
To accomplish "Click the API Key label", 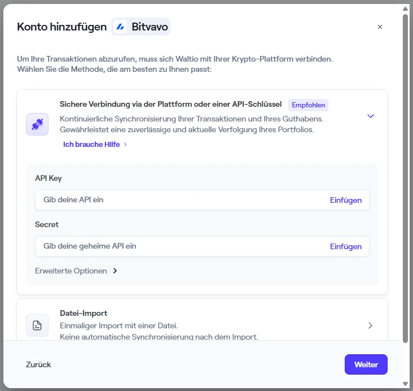I will [48, 178].
